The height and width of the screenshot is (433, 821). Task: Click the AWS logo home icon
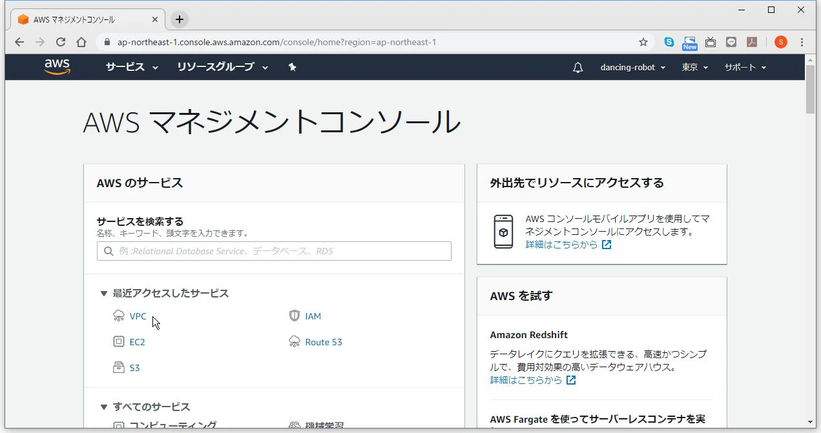(57, 67)
